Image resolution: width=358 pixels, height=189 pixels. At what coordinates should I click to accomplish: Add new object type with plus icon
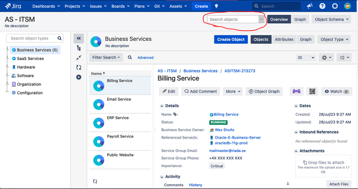pos(79,77)
